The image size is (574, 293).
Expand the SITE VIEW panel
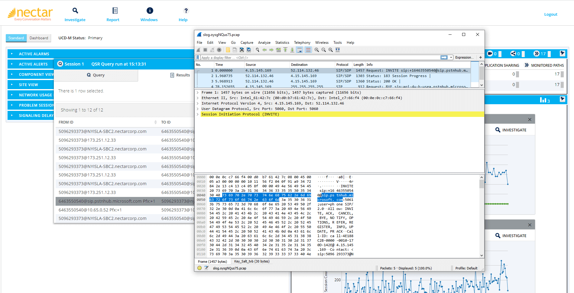[x=30, y=85]
